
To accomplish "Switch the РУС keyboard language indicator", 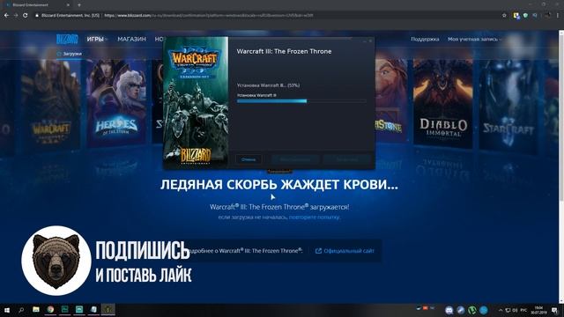I will tap(523, 310).
